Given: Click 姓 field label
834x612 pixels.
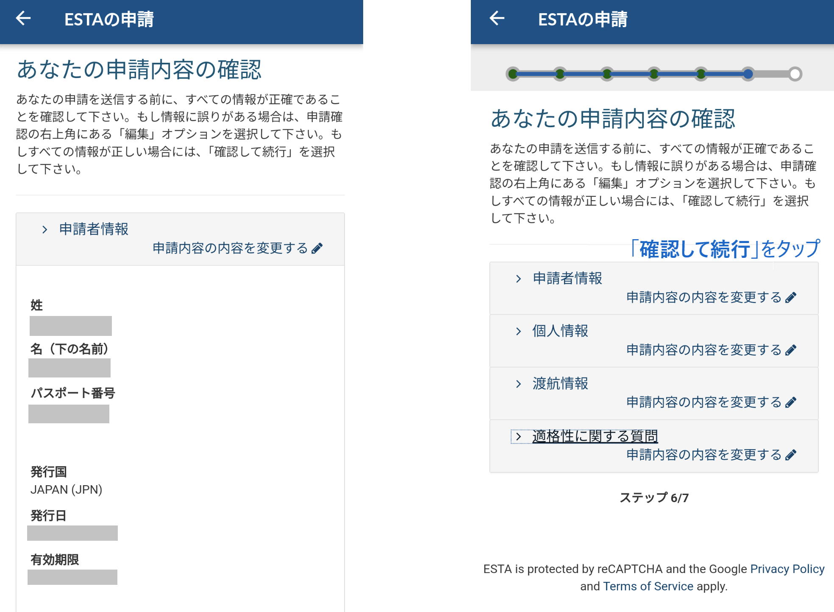Looking at the screenshot, I should 36,305.
